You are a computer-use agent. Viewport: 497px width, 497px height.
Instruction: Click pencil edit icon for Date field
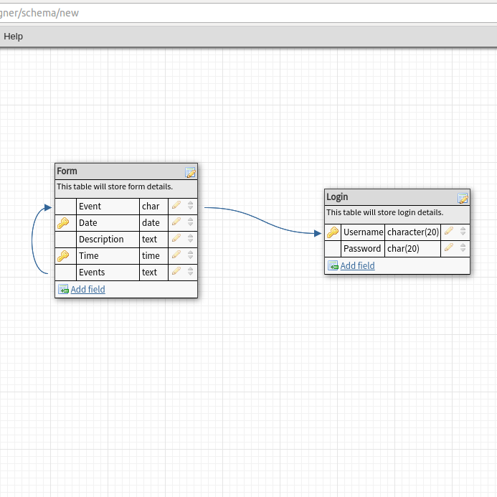click(x=176, y=222)
